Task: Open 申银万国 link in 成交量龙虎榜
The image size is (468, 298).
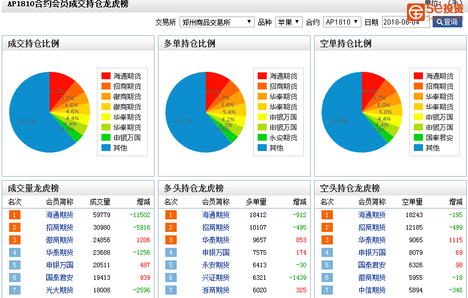Action: click(59, 265)
